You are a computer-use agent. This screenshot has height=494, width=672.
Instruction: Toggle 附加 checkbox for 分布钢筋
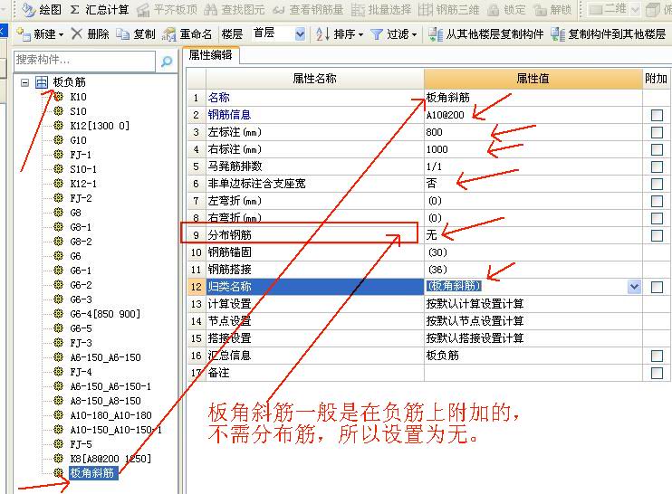coord(657,235)
